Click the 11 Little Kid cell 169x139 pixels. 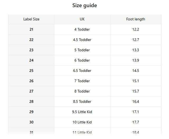(82, 132)
